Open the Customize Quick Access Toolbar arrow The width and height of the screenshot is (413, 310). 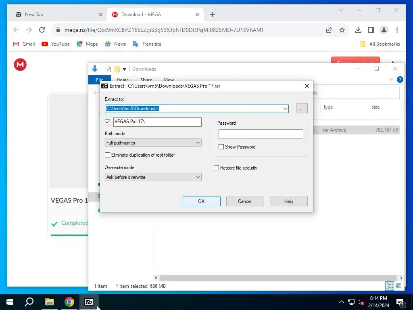pyautogui.click(x=124, y=69)
